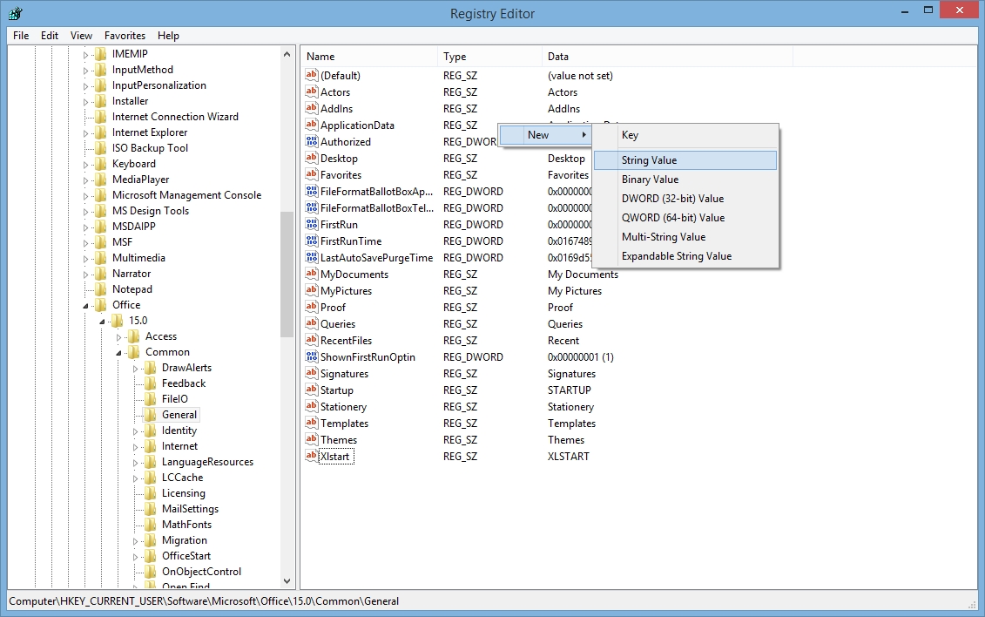
Task: Click the folder icon for Office key
Action: point(100,305)
